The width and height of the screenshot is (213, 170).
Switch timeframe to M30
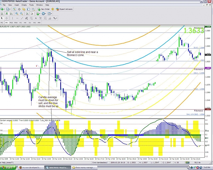16,23
